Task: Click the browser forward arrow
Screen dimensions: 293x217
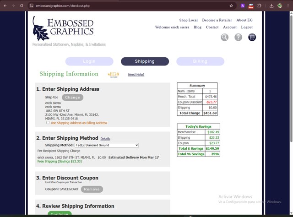Action: pyautogui.click(x=13, y=5)
